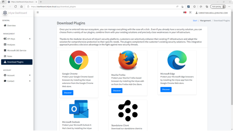Viewport: 233px width, 131px height.
Task: Click the Analyses table icon
Action: (x=5, y=45)
